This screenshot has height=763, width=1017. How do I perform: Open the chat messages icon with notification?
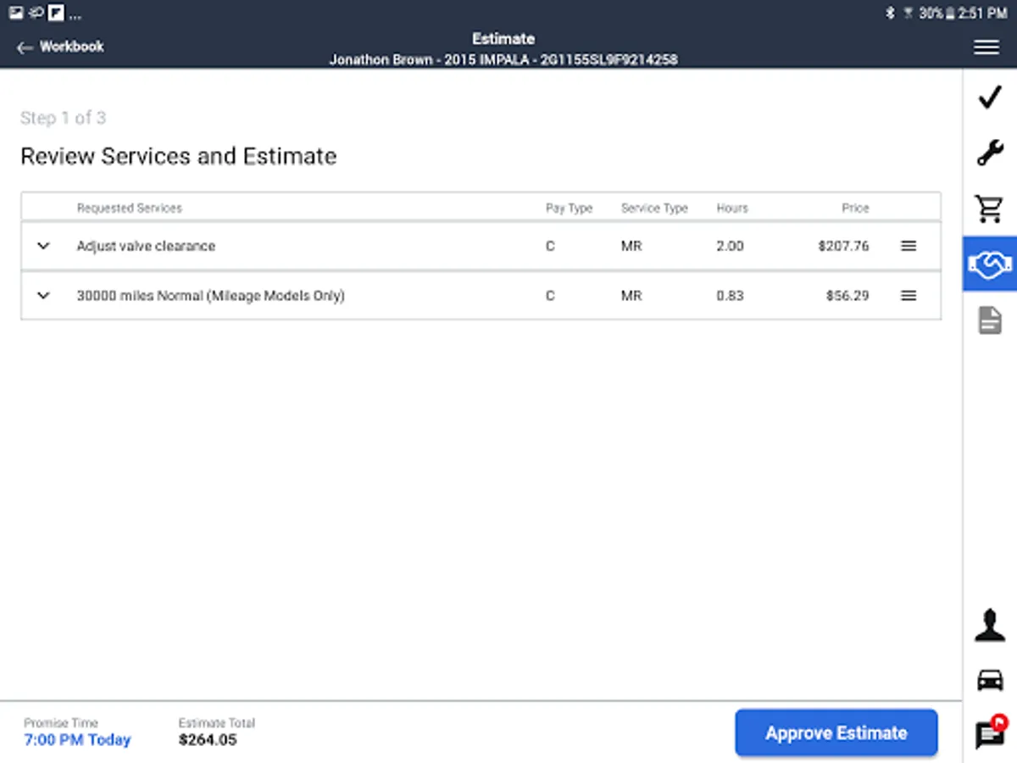point(989,732)
